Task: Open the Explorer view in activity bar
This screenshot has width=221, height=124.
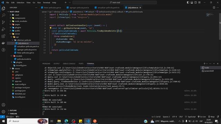Action: [x=3, y=8]
